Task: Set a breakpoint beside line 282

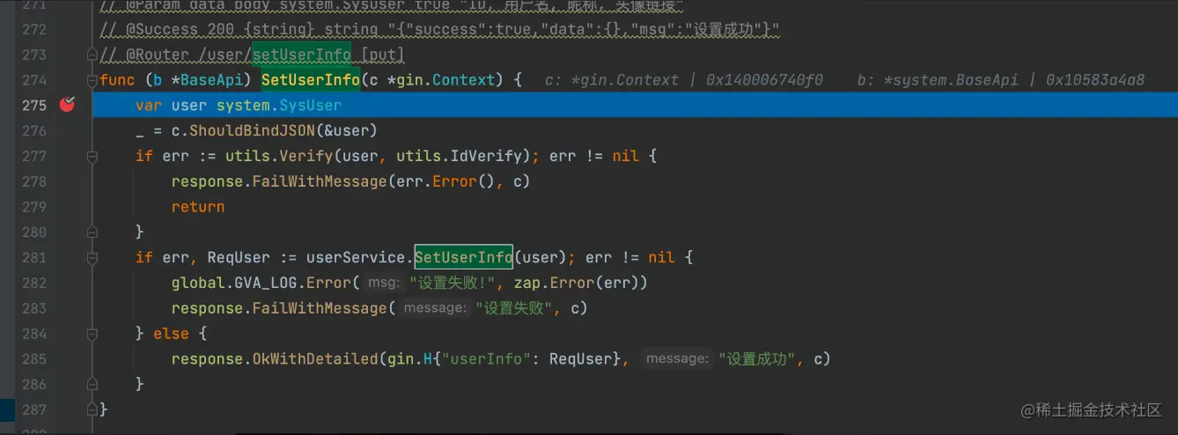Action: [68, 283]
